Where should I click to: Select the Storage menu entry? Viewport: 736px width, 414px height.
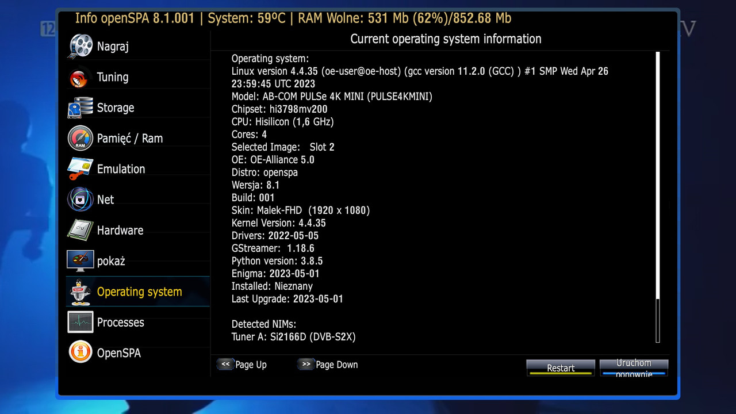pos(138,108)
